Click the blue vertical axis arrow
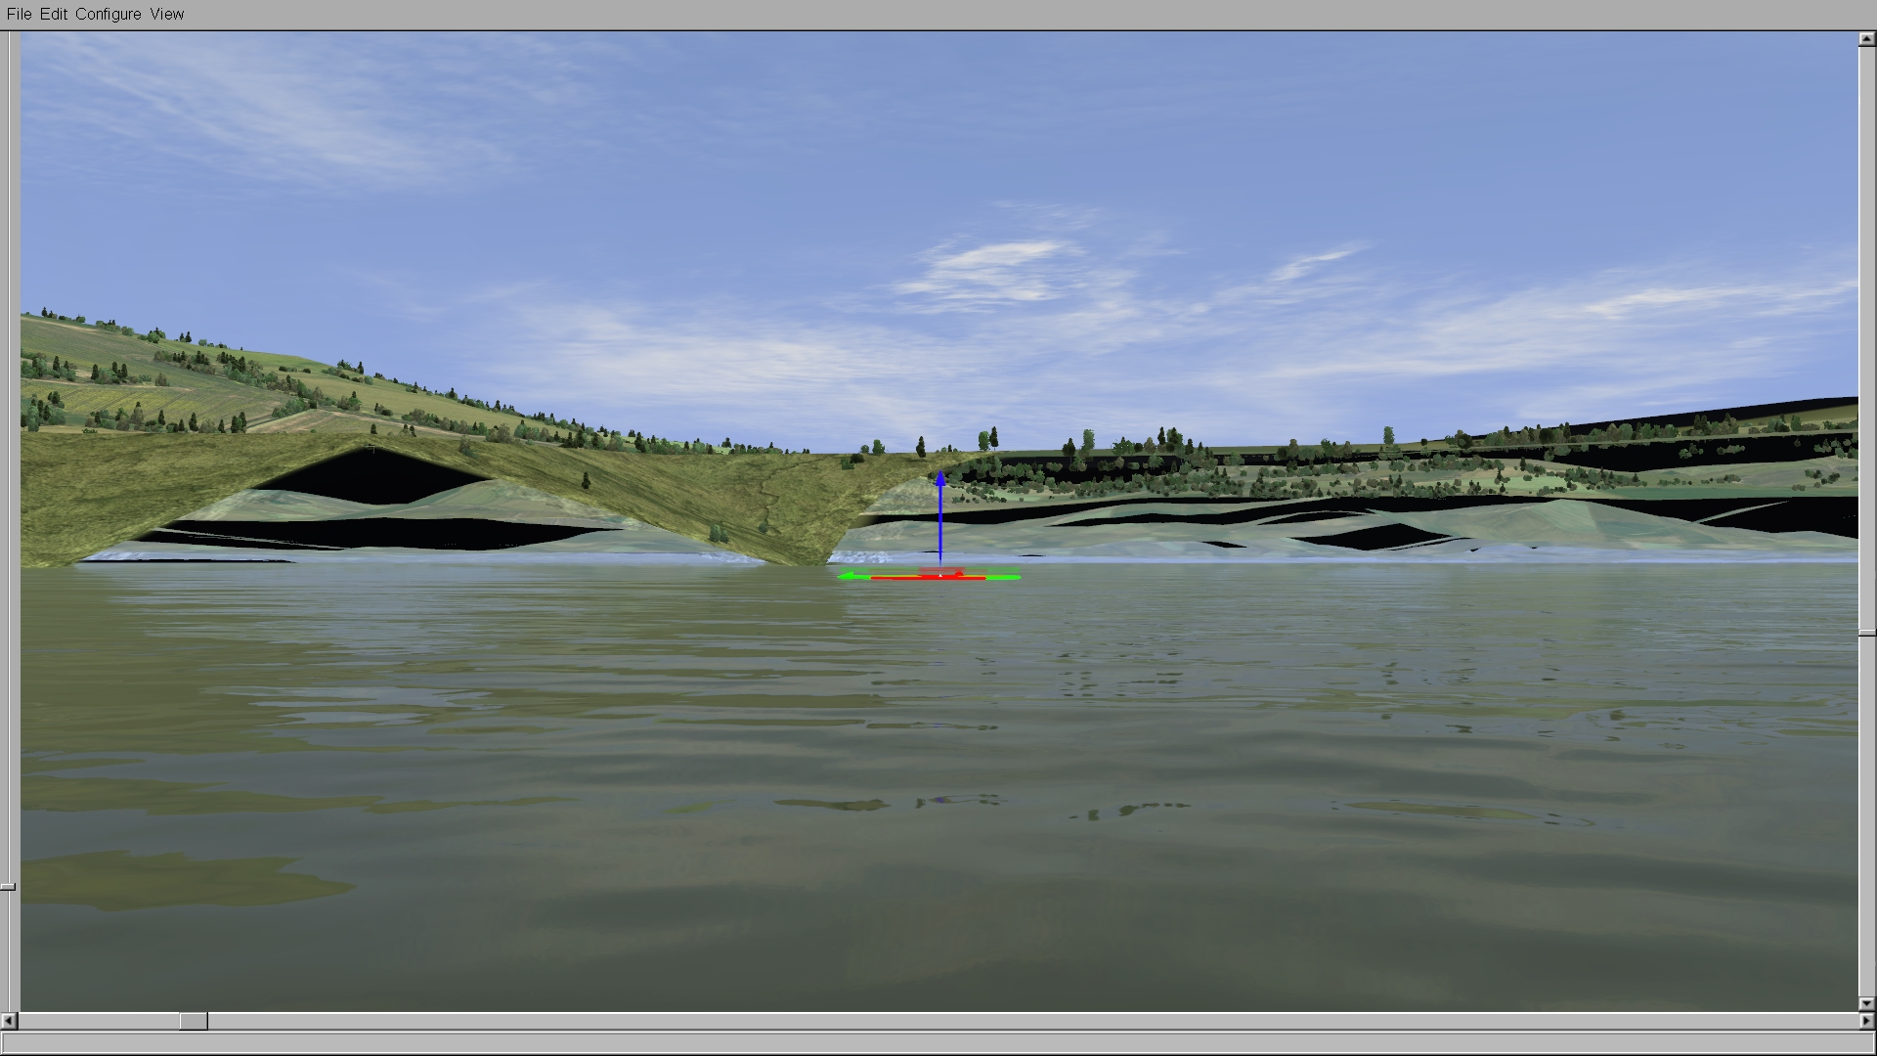 click(x=940, y=518)
